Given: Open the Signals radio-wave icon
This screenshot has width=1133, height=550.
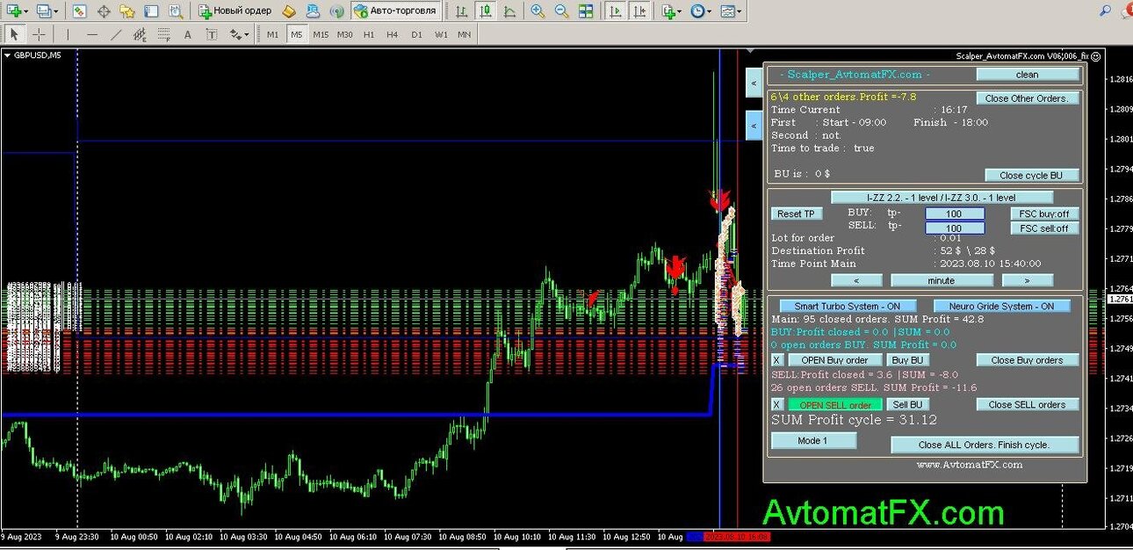Looking at the screenshot, I should 336,11.
